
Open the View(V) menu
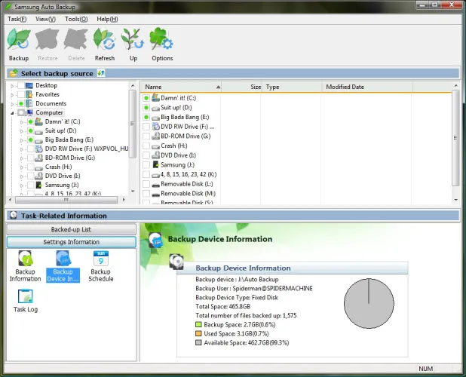45,19
